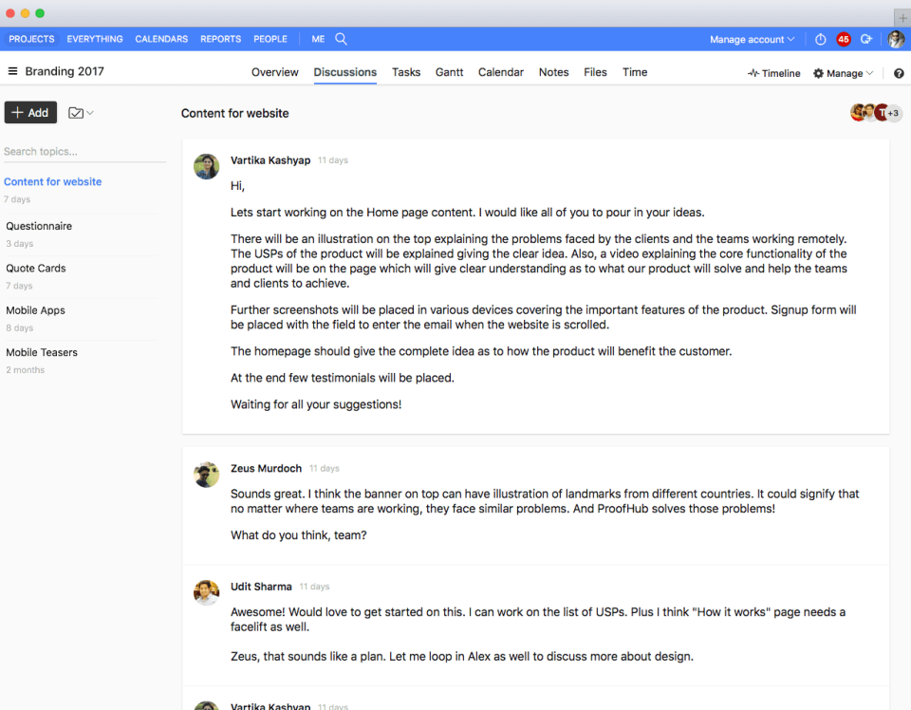Click the filter folder icon near Add button
The width and height of the screenshot is (911, 710).
pyautogui.click(x=73, y=112)
